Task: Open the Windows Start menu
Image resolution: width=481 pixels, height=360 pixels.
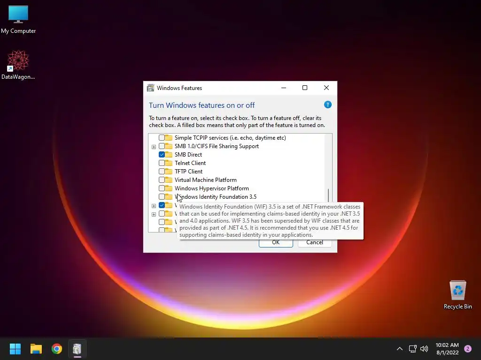Action: tap(15, 349)
